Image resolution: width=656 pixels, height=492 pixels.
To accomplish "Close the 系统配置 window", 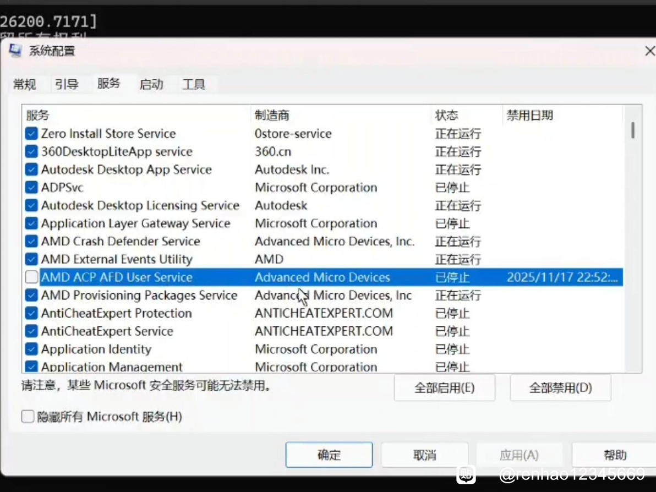I will point(650,51).
